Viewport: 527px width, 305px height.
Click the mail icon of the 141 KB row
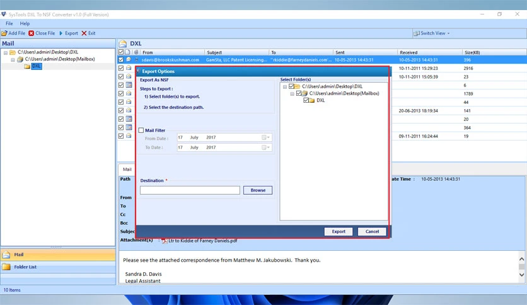pos(129,110)
